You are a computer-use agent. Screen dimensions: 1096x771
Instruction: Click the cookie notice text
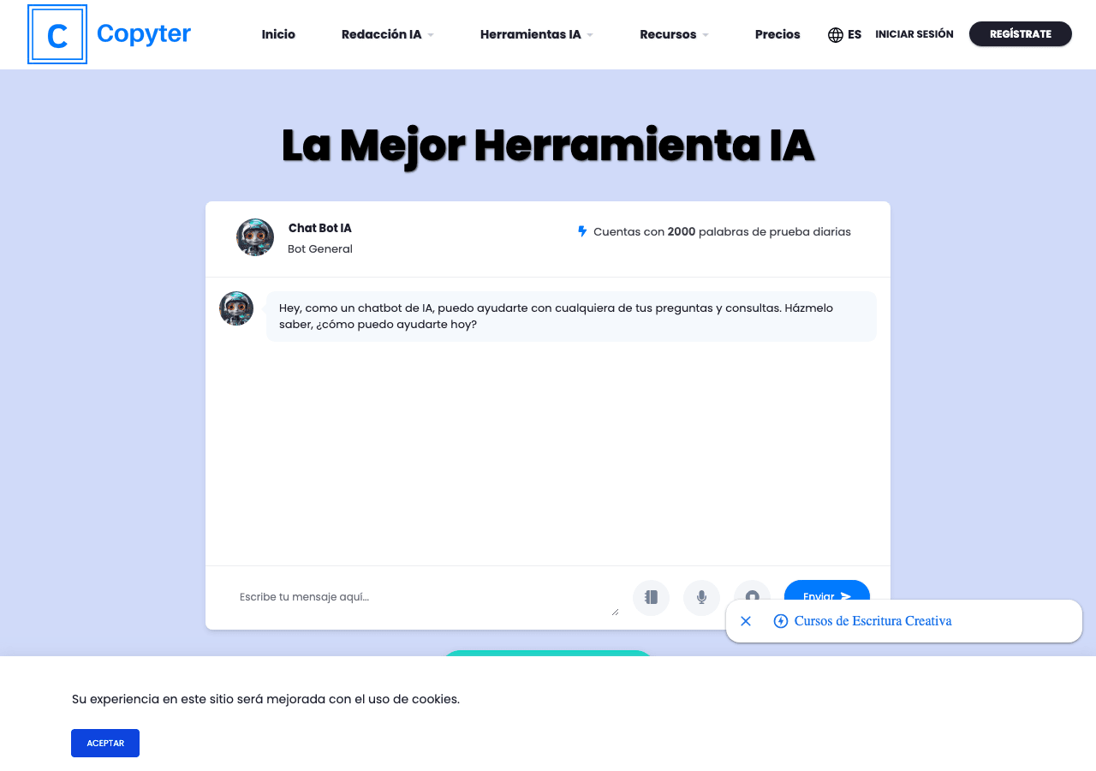pos(265,699)
